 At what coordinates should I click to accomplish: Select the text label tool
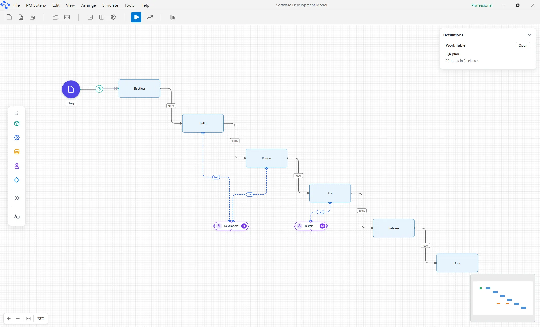point(17,217)
